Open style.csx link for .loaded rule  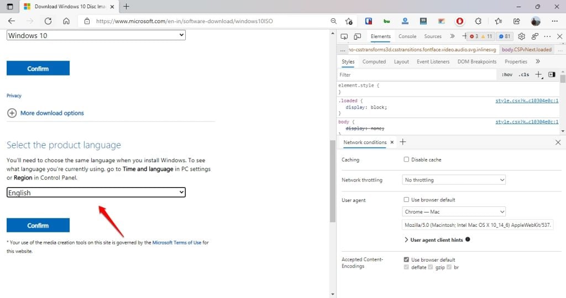(527, 101)
